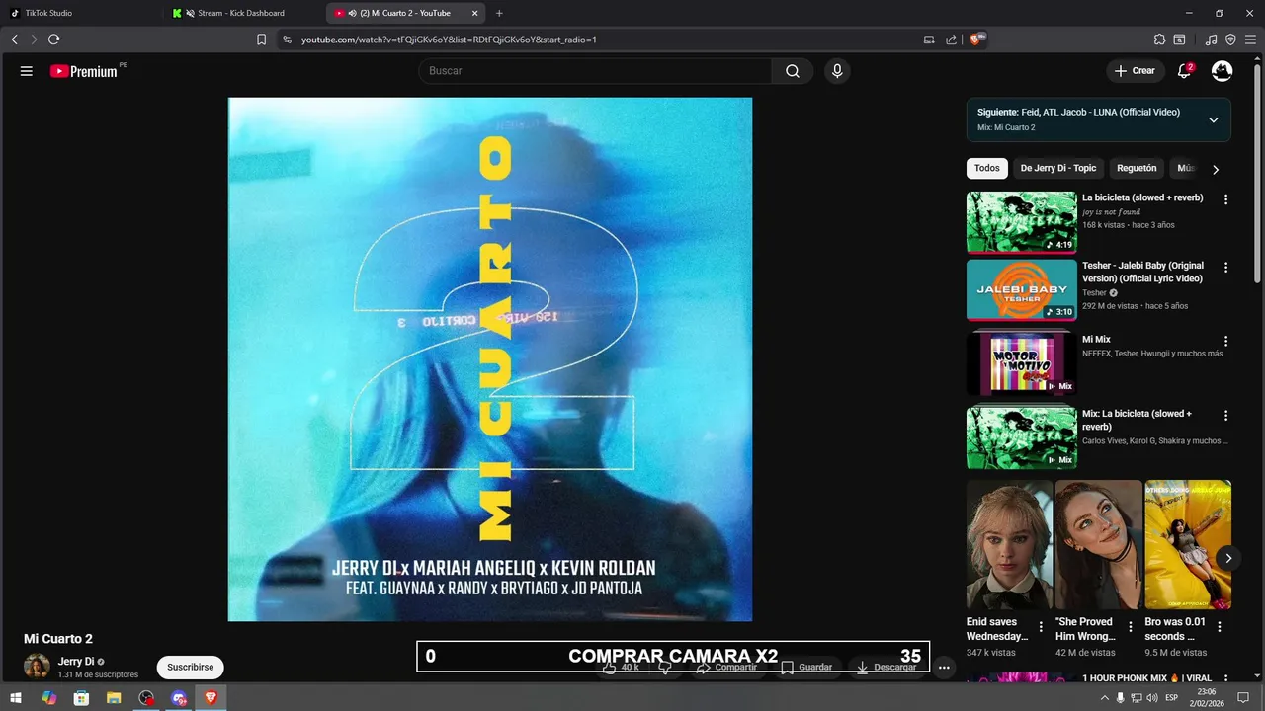1265x711 pixels.
Task: Go back to previous page
Action: (x=15, y=39)
